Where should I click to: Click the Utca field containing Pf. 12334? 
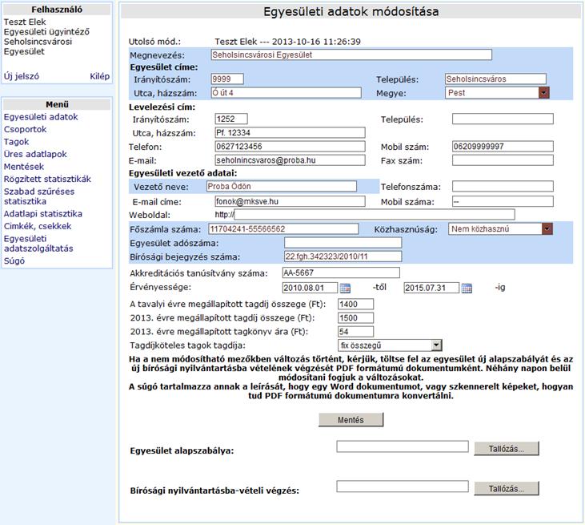(x=290, y=132)
